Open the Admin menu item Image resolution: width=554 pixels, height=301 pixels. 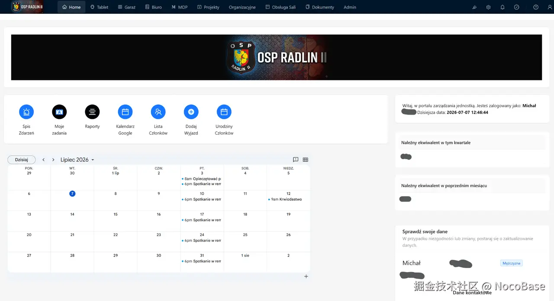[350, 7]
